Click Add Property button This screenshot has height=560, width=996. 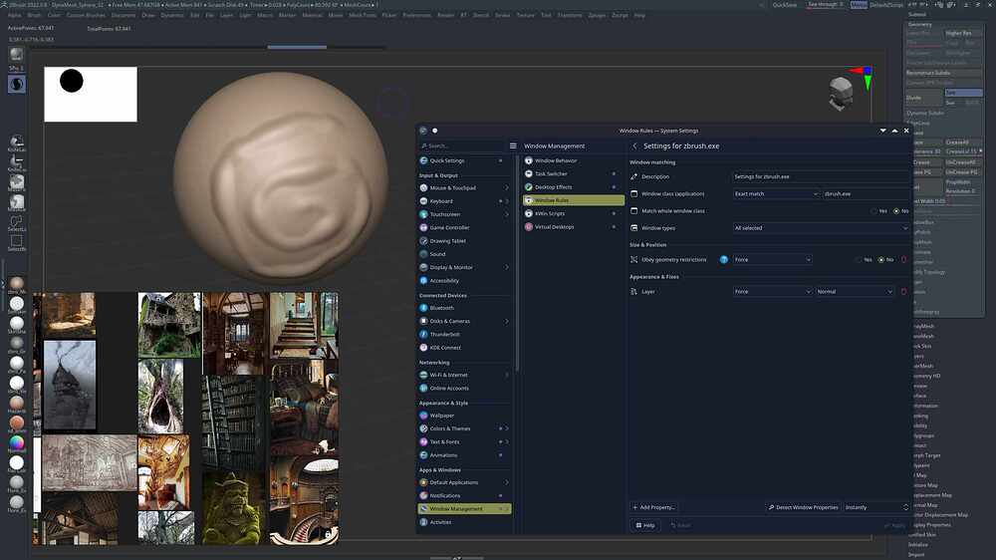pyautogui.click(x=653, y=507)
